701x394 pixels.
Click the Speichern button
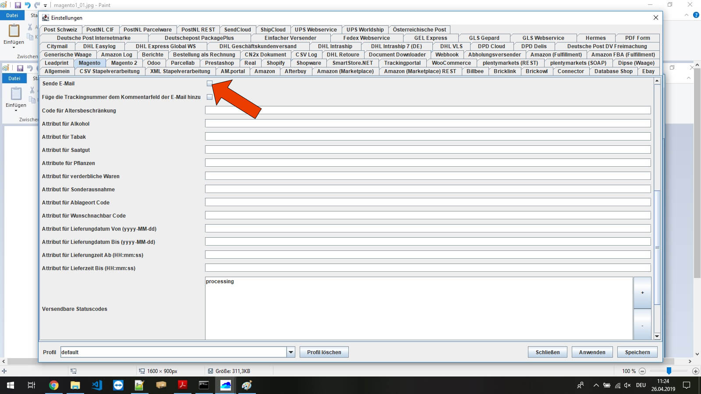tap(637, 352)
